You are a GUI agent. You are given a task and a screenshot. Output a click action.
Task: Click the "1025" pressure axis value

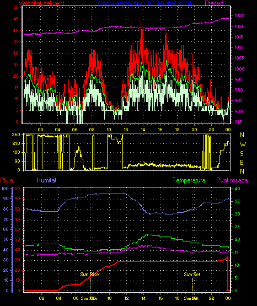(239, 15)
